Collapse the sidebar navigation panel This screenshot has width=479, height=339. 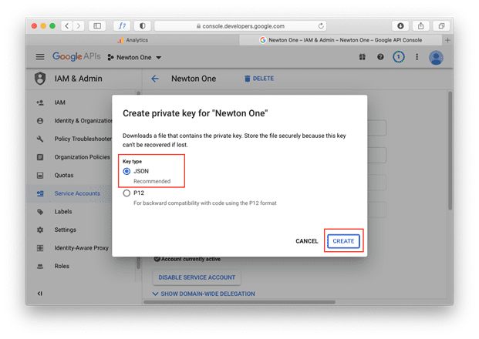click(39, 294)
